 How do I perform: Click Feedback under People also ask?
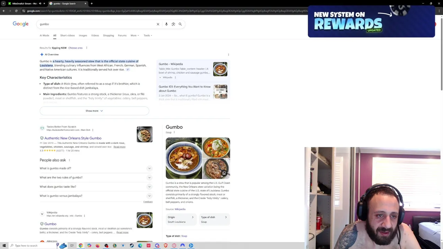[x=148, y=202]
